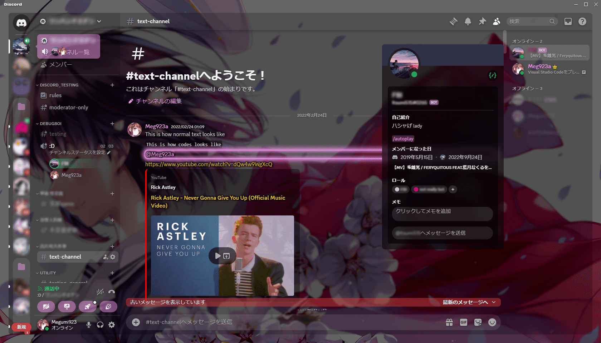
Task: Click Meg923a in voice channel list
Action: click(x=83, y=175)
